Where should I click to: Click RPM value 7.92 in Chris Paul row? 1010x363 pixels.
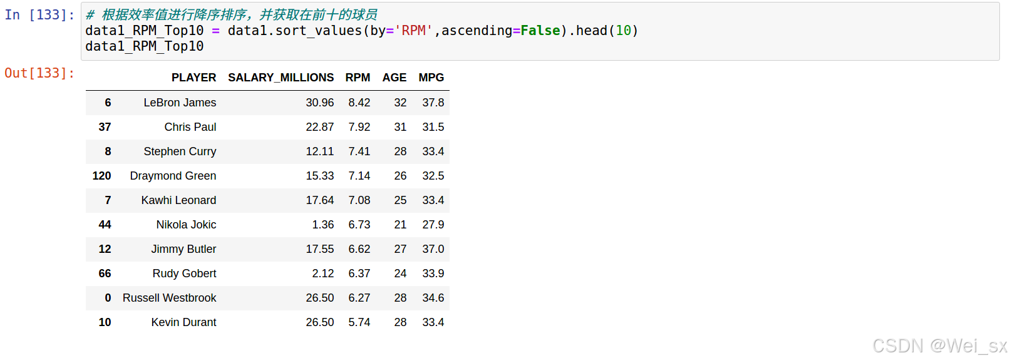(x=359, y=127)
